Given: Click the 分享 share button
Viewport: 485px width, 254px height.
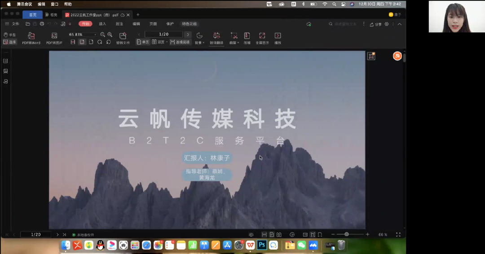Looking at the screenshot, I should click(375, 24).
